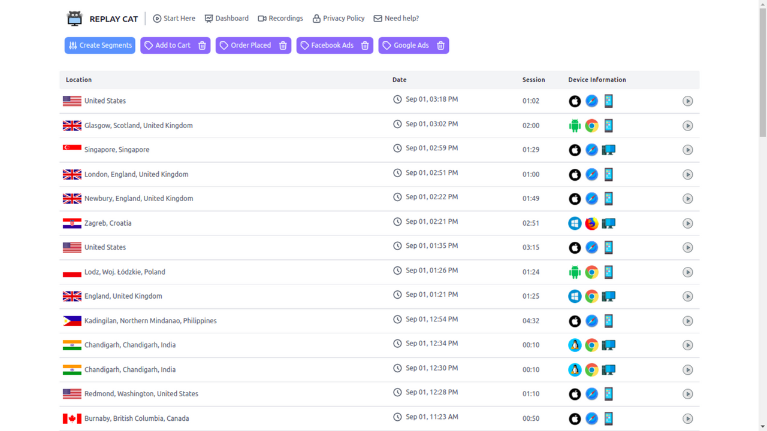Open the Need help? link
Screen dimensions: 767x431
395,18
